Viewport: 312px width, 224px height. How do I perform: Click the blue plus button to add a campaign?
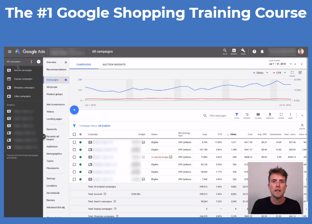74,110
